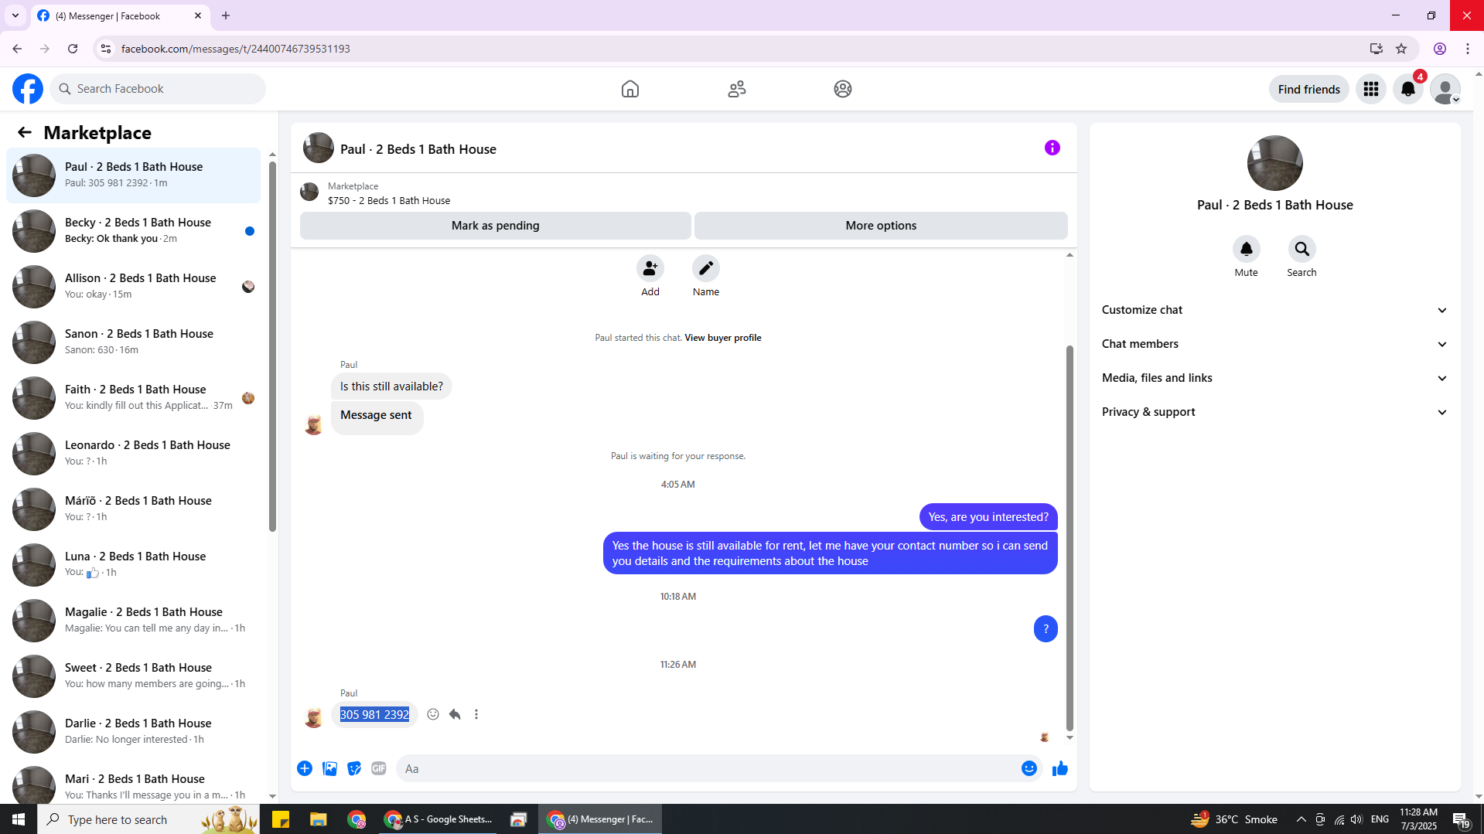The width and height of the screenshot is (1484, 834).
Task: Click More options button
Action: point(881,226)
